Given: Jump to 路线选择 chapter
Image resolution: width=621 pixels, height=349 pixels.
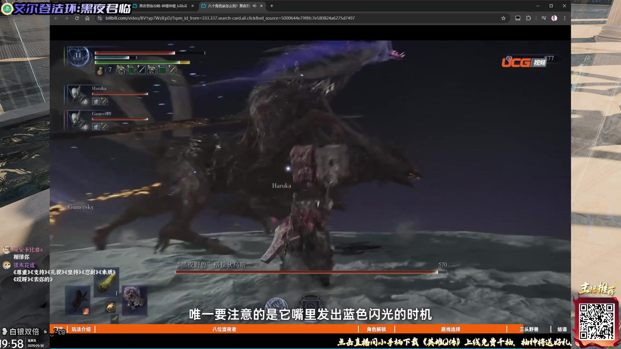Looking at the screenshot, I should pos(451,329).
